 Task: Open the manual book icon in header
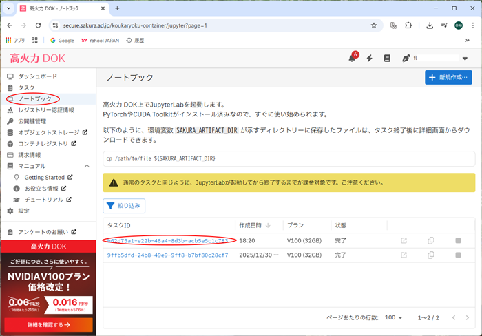click(387, 58)
